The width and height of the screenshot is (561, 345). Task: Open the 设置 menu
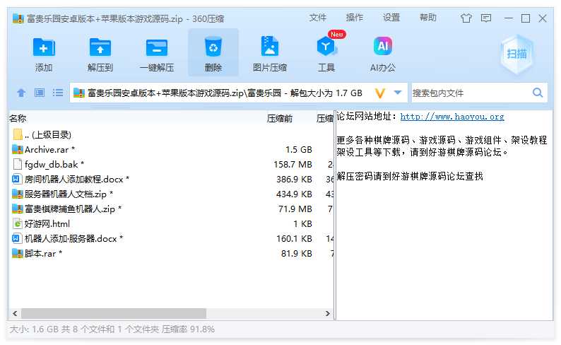pos(391,18)
